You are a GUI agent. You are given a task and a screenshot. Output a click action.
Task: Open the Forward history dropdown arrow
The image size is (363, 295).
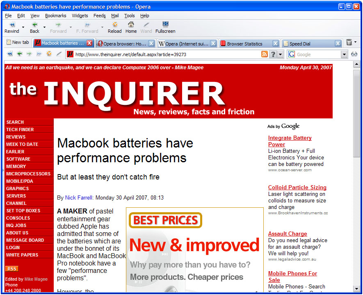[x=71, y=27]
